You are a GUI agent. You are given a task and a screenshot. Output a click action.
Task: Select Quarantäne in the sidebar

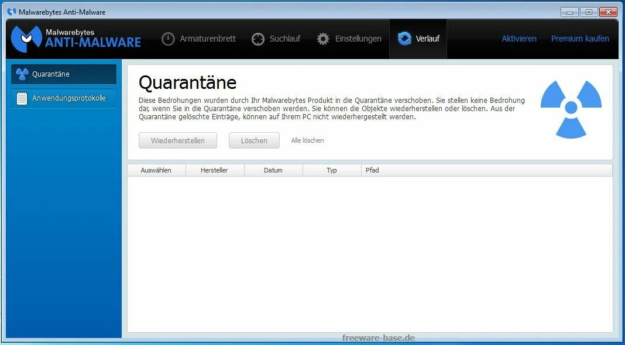(x=64, y=74)
